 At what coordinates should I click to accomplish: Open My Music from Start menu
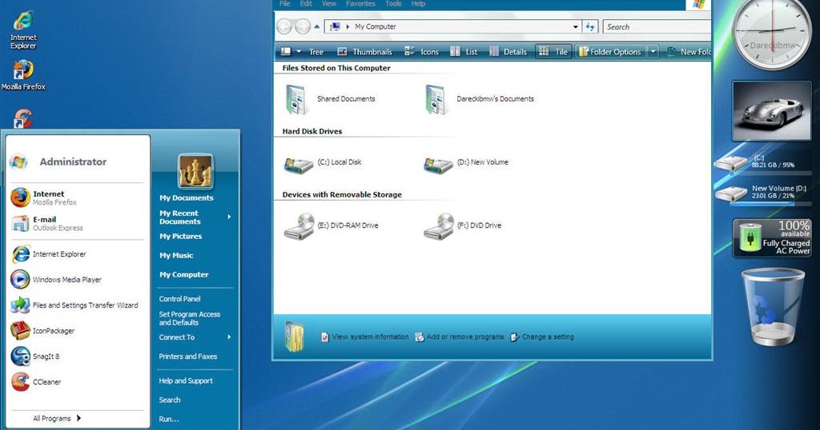pos(176,256)
